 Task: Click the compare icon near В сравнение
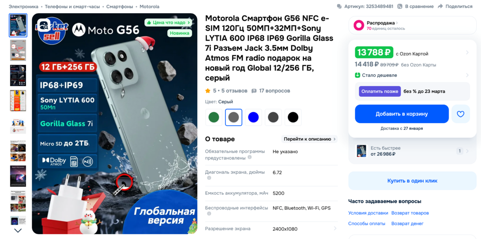(400, 7)
